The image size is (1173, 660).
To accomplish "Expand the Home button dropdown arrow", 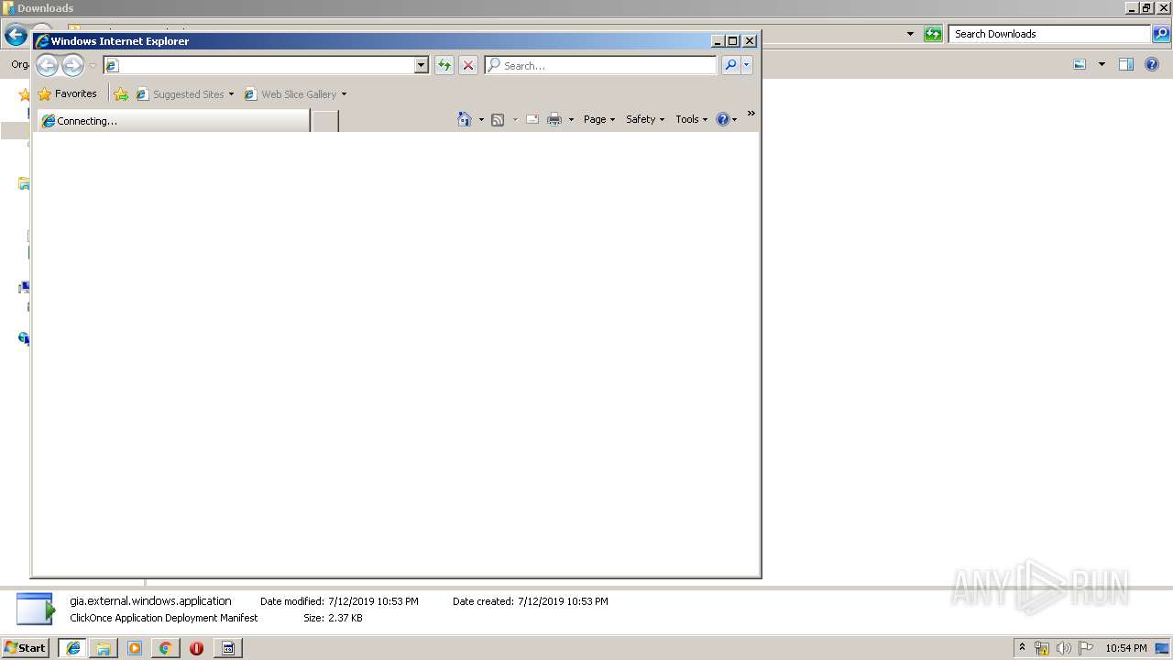I will [481, 119].
